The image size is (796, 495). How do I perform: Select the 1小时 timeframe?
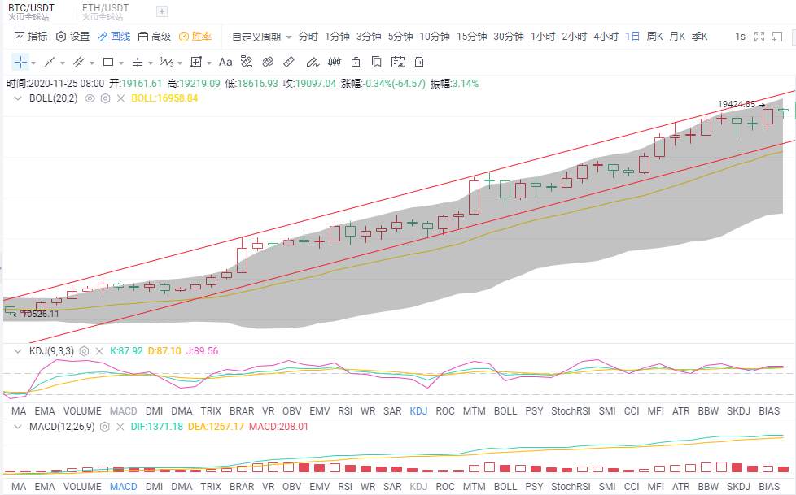[x=543, y=37]
